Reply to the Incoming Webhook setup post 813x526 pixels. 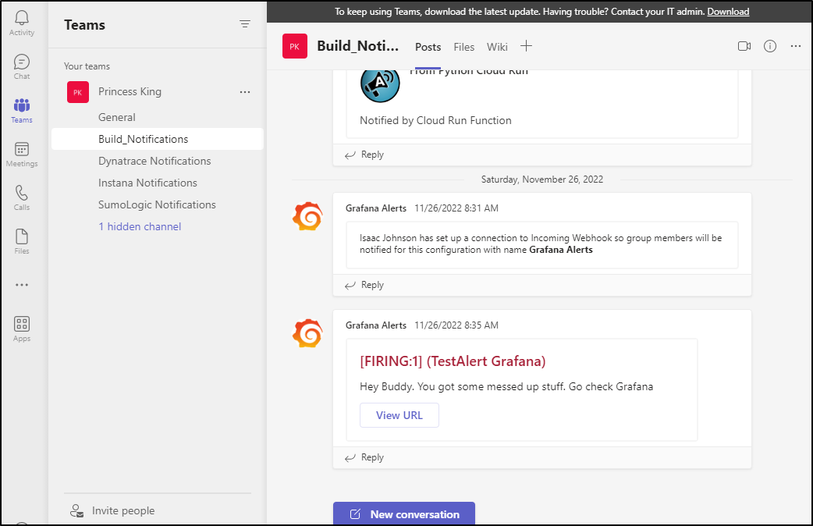click(x=364, y=285)
